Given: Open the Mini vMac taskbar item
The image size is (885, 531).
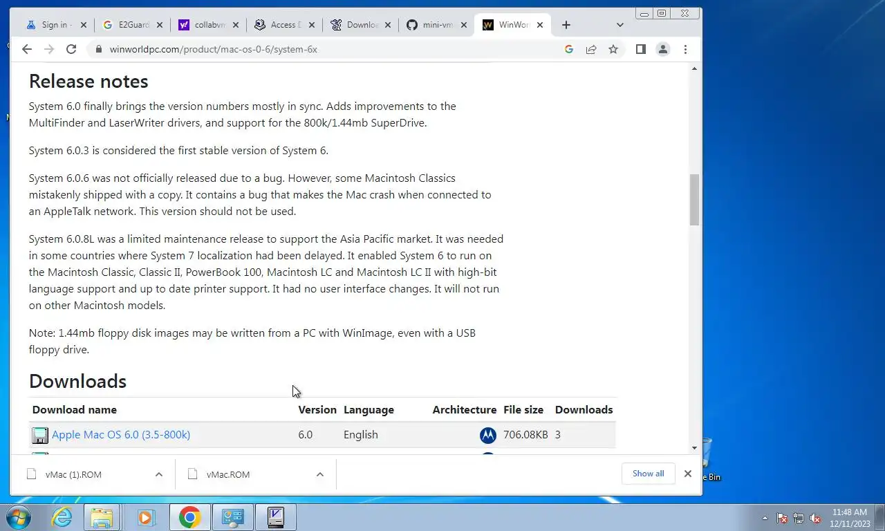Looking at the screenshot, I should pyautogui.click(x=275, y=517).
